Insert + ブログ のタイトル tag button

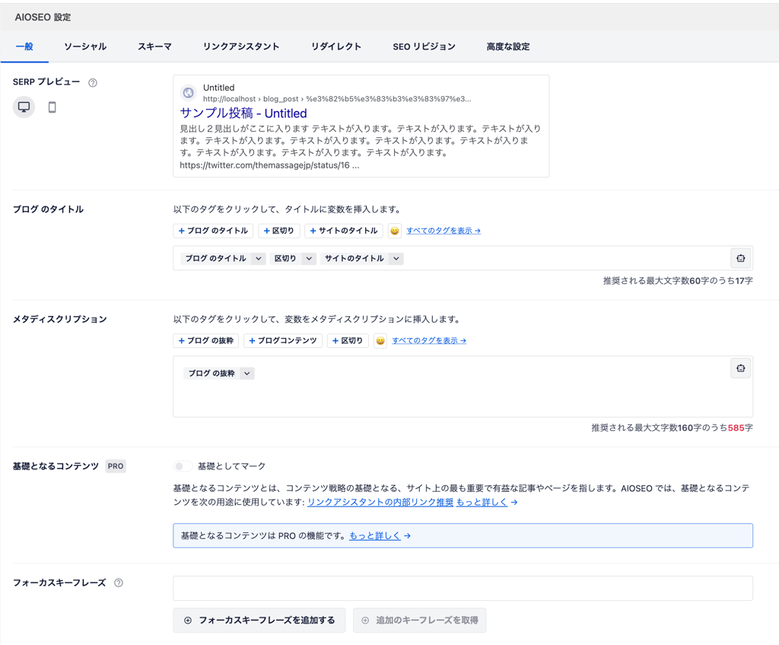(213, 231)
